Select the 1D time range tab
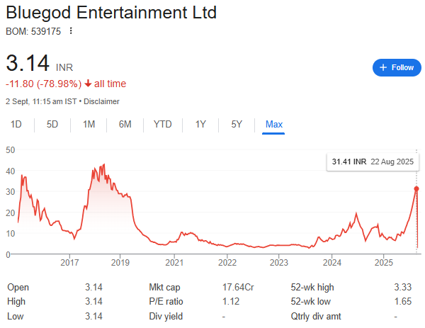Viewport: 425px width, 328px height. pos(16,125)
